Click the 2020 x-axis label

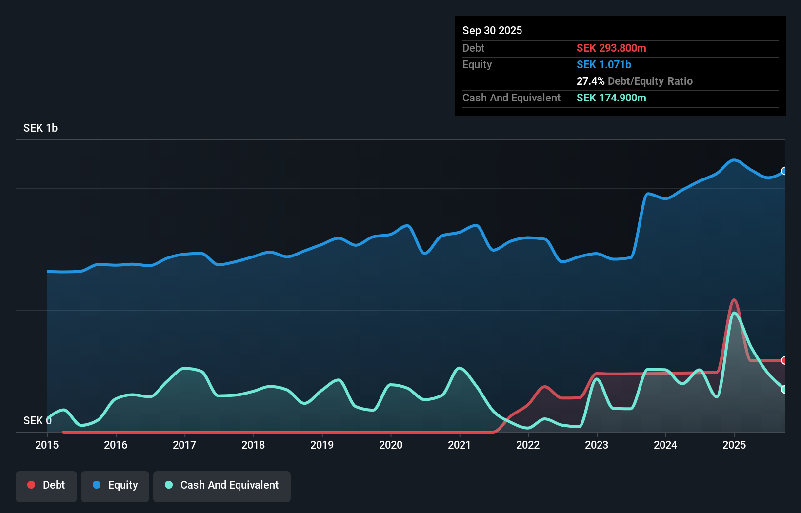(x=391, y=445)
